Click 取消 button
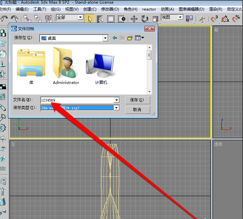The image size is (243, 219). point(137,110)
